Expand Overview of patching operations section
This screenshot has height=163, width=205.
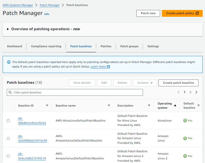point(8,29)
